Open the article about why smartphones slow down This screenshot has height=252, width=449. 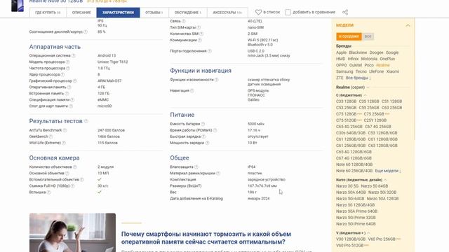(206, 238)
